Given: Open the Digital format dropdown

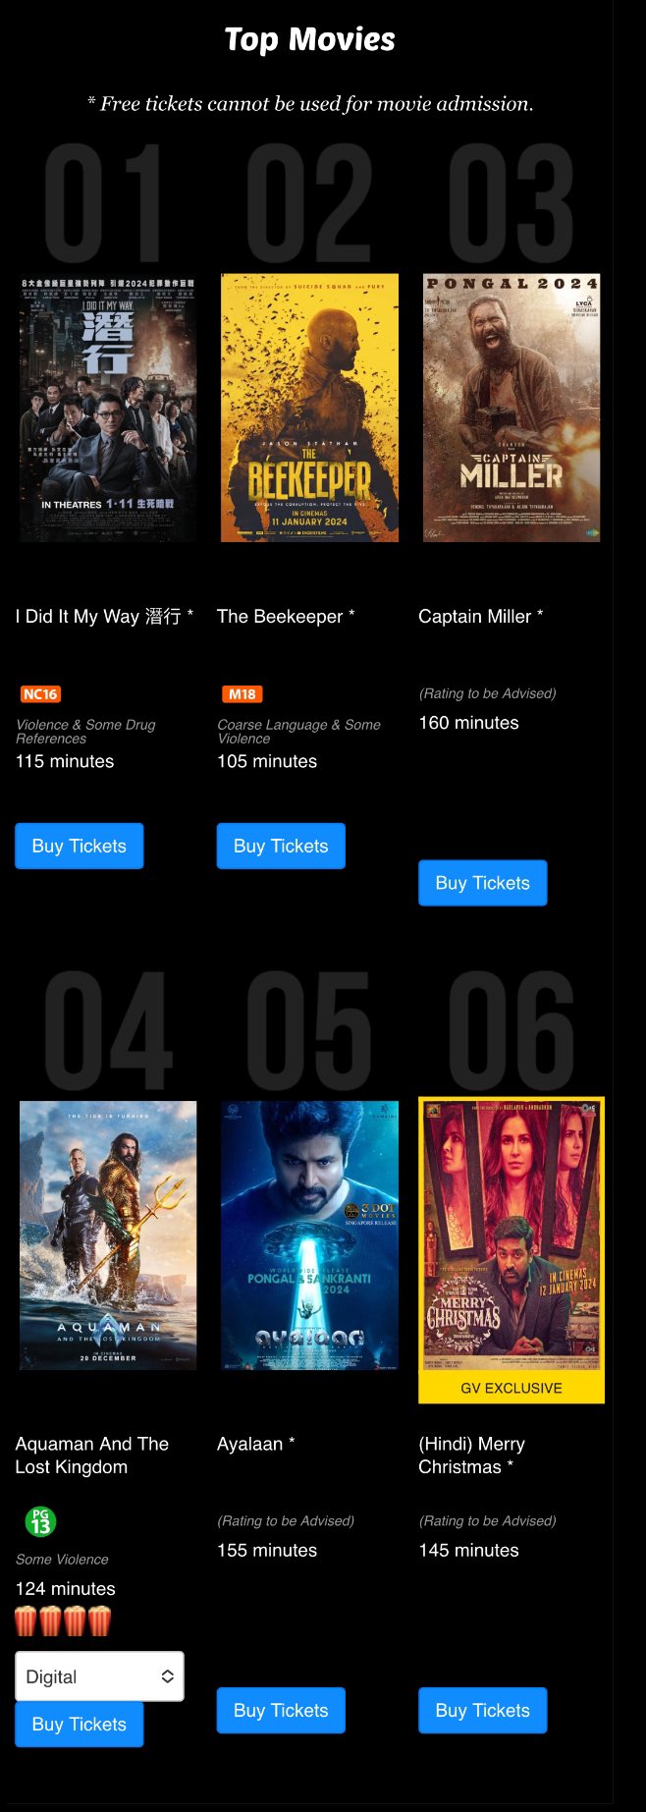Looking at the screenshot, I should [x=99, y=1676].
